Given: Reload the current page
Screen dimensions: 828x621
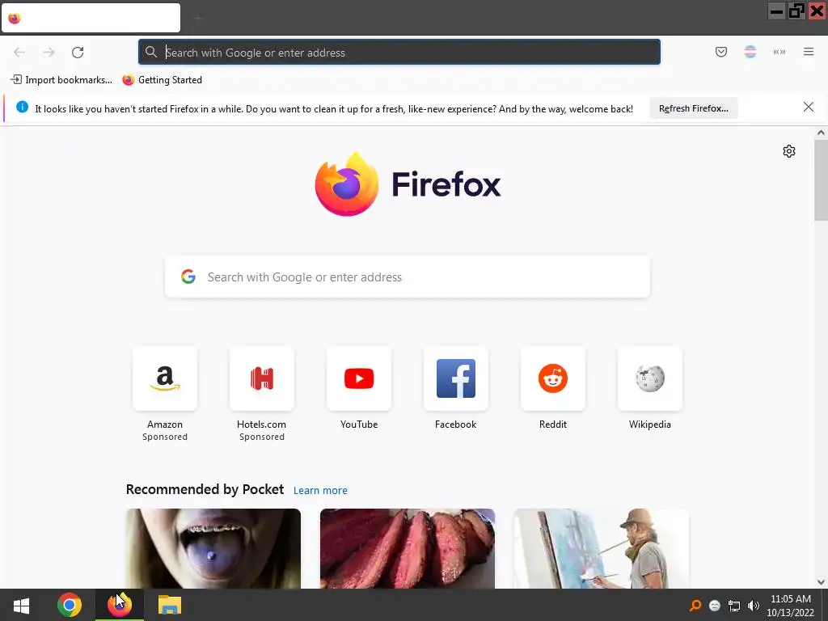Looking at the screenshot, I should [x=78, y=53].
